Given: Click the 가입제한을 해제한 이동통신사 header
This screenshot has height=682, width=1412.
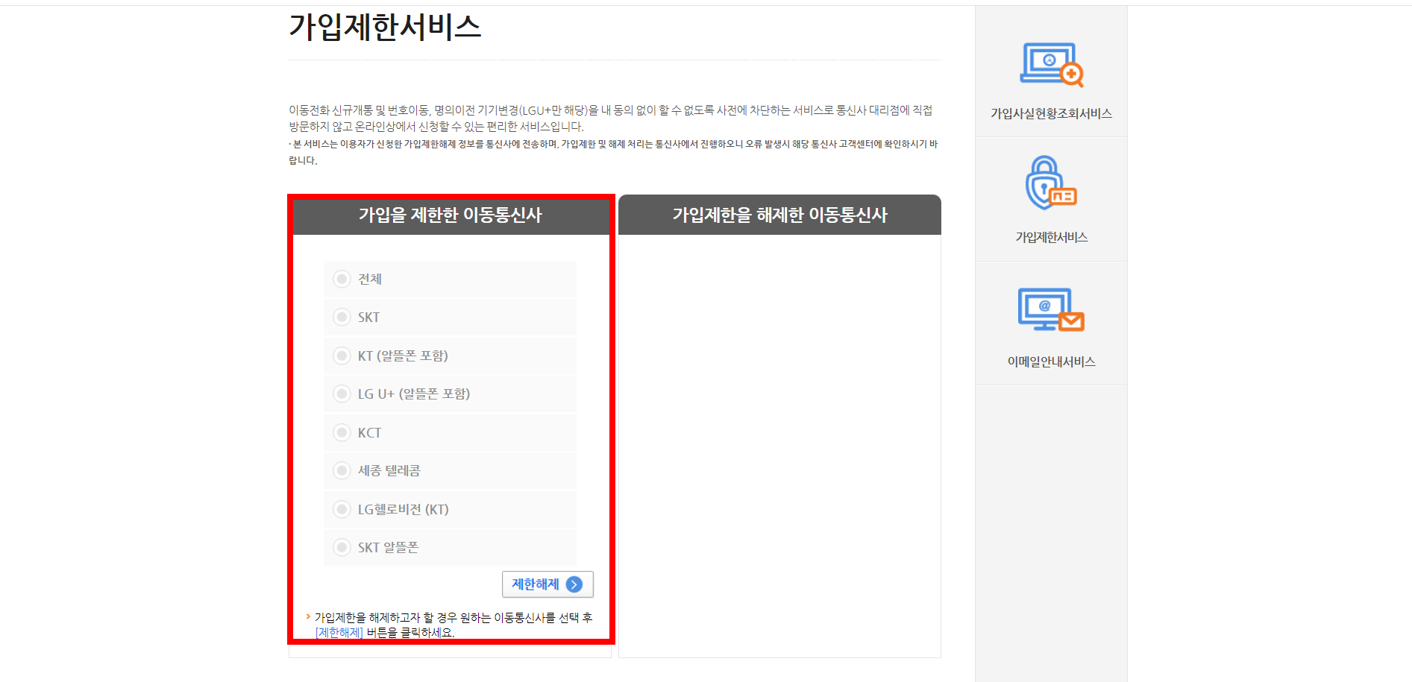Looking at the screenshot, I should [779, 215].
